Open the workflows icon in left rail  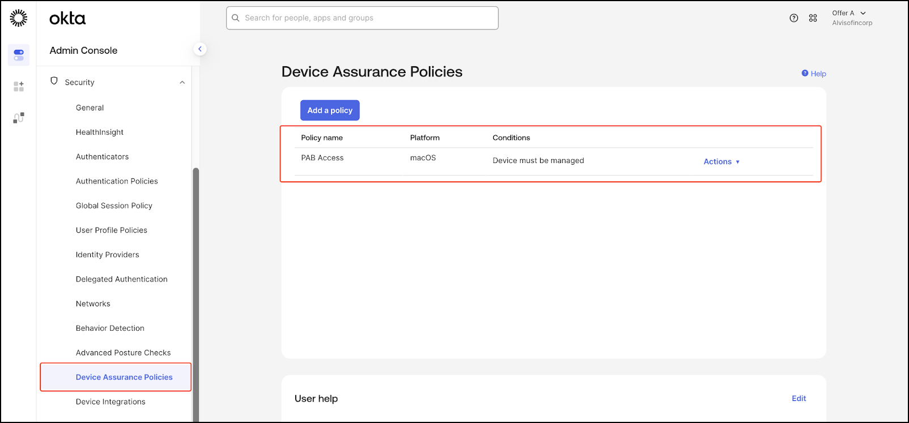(19, 118)
